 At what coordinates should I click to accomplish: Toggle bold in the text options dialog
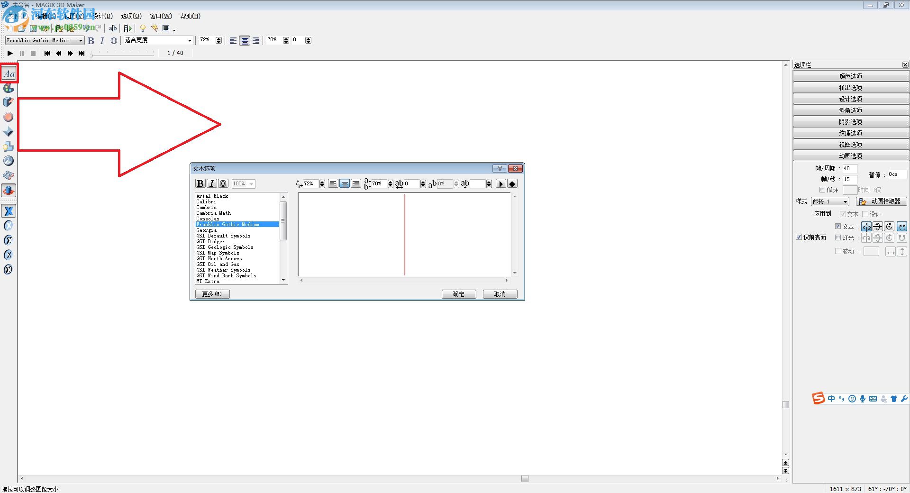[x=200, y=183]
